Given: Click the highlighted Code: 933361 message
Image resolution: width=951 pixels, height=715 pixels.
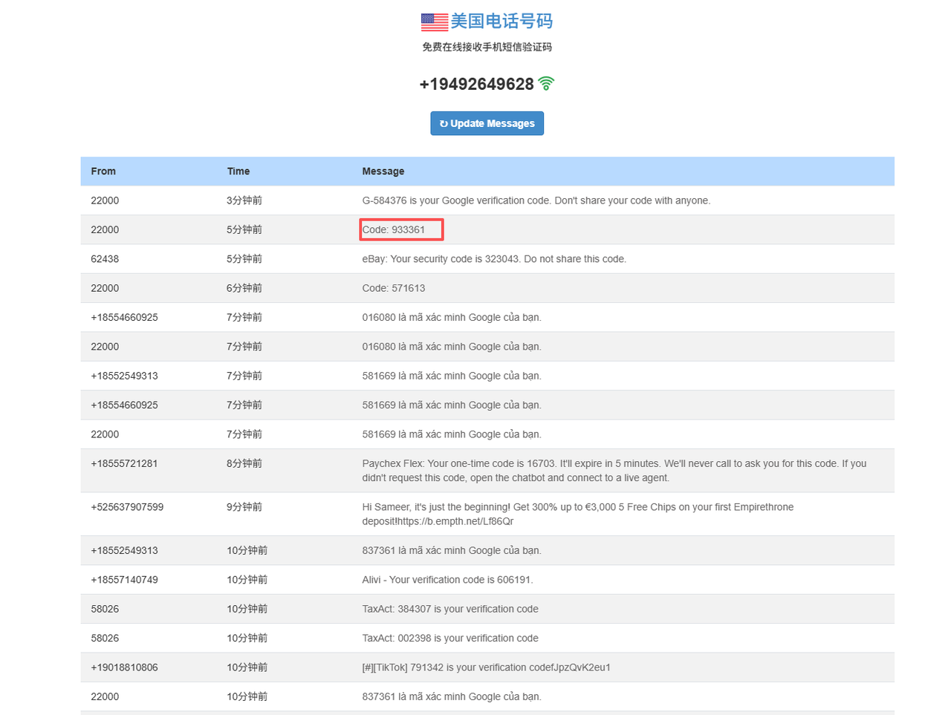Looking at the screenshot, I should point(394,230).
